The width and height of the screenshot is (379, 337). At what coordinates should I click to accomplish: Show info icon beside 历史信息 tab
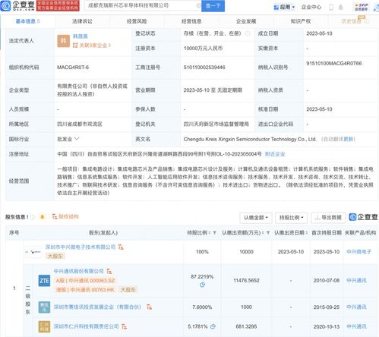(367, 21)
